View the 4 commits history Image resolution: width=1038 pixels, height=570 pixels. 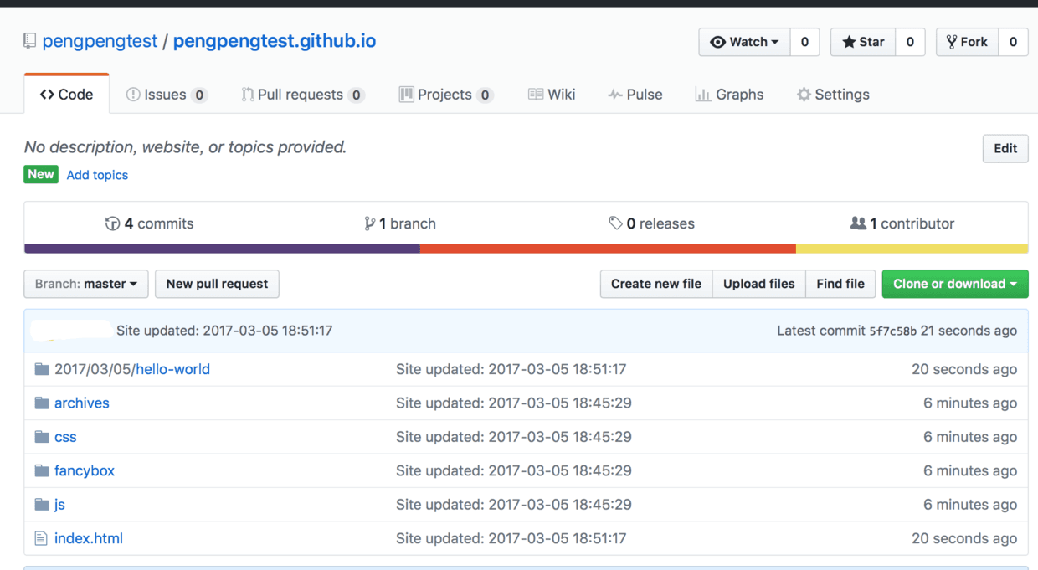[150, 223]
